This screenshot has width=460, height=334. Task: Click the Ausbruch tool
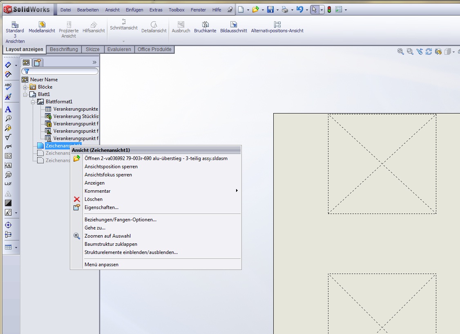pyautogui.click(x=181, y=27)
